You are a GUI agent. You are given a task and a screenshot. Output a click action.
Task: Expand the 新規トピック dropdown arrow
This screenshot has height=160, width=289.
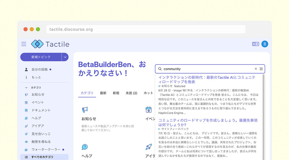point(65,57)
